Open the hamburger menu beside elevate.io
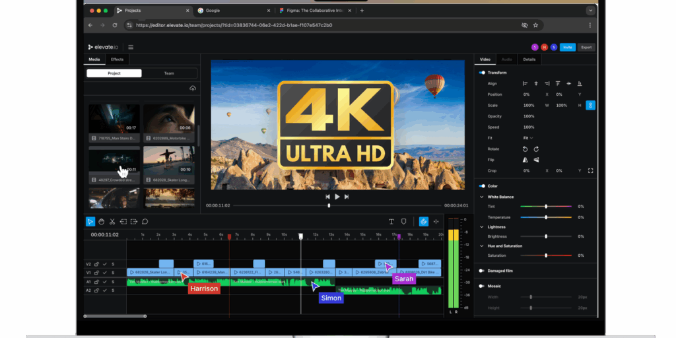This screenshot has width=676, height=338. (x=131, y=48)
